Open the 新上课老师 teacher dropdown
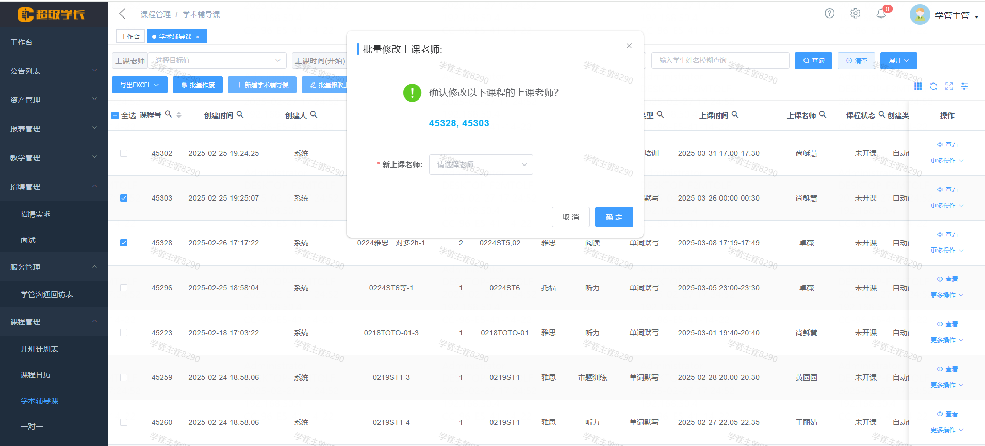 481,164
